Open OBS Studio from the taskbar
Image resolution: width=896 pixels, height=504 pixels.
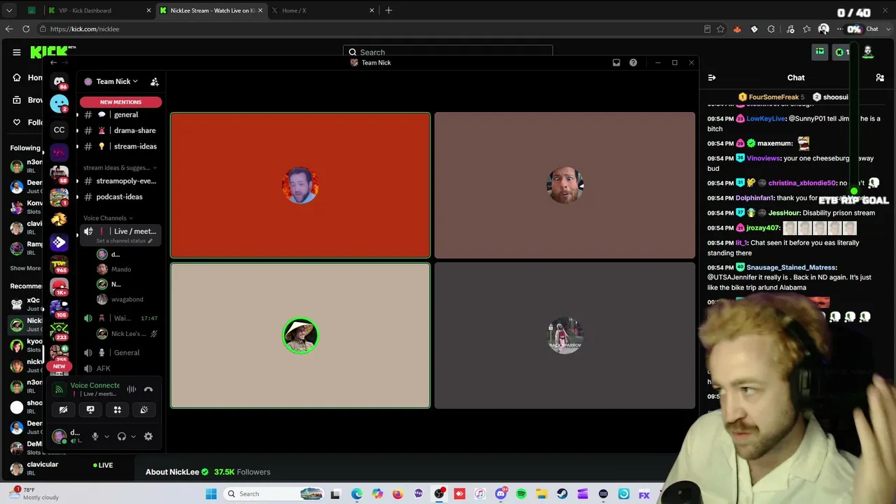click(x=439, y=494)
